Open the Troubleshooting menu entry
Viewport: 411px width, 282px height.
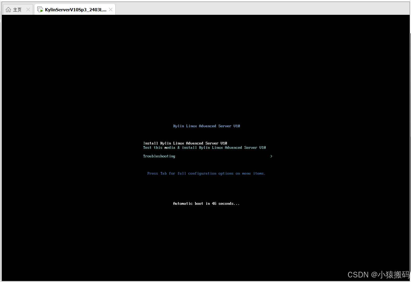[159, 156]
